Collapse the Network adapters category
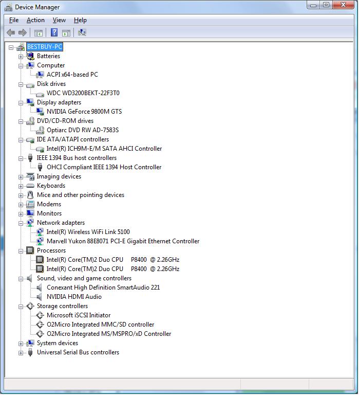The width and height of the screenshot is (359, 395). click(21, 223)
